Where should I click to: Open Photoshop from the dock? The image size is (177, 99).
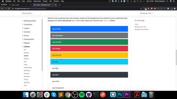(120, 95)
